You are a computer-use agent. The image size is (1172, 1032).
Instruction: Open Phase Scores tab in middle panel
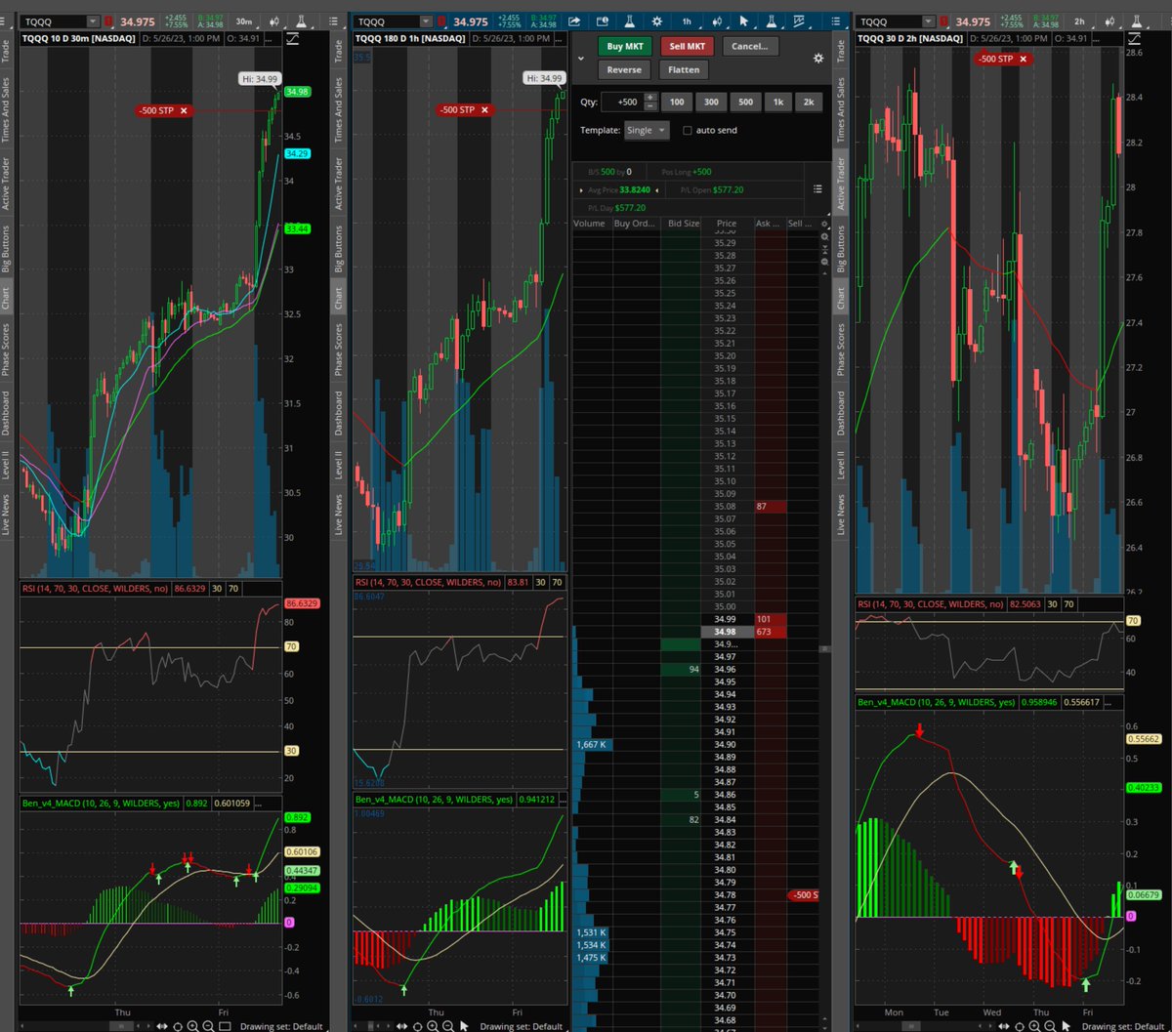click(x=338, y=350)
